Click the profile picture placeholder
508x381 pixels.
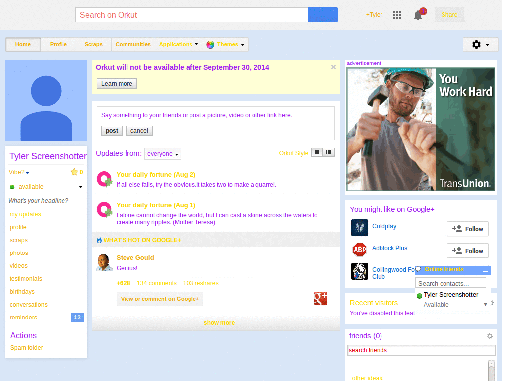pyautogui.click(x=46, y=100)
